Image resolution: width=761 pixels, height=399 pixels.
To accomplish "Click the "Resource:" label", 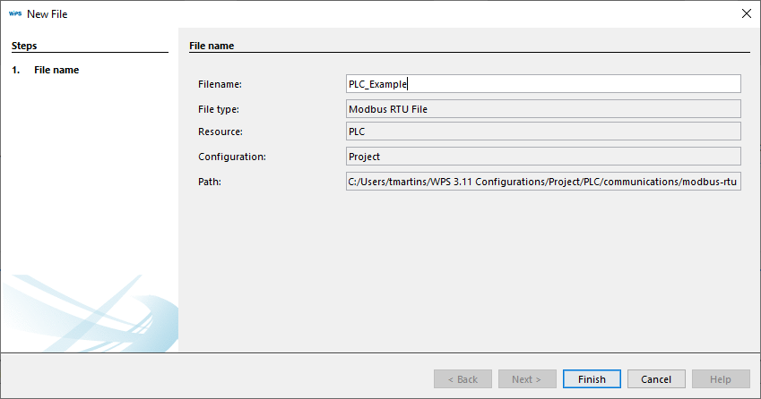I will tap(221, 132).
